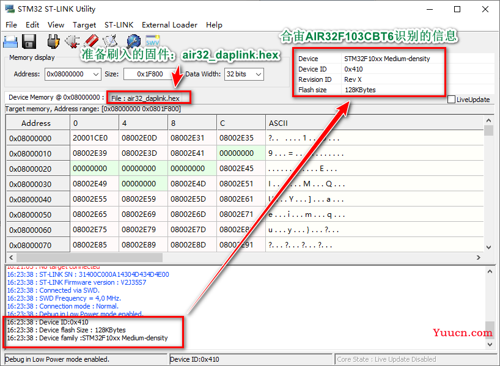Image resolution: width=500 pixels, height=366 pixels.
Task: Run Full chip erase with the eraser icon
Action: point(92,41)
